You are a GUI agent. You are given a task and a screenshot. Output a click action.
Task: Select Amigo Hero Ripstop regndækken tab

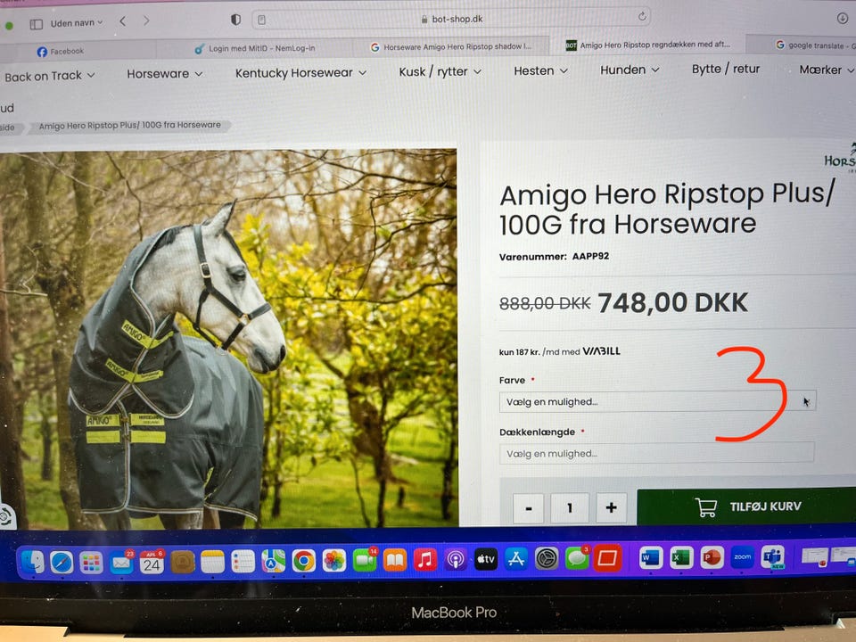[647, 45]
